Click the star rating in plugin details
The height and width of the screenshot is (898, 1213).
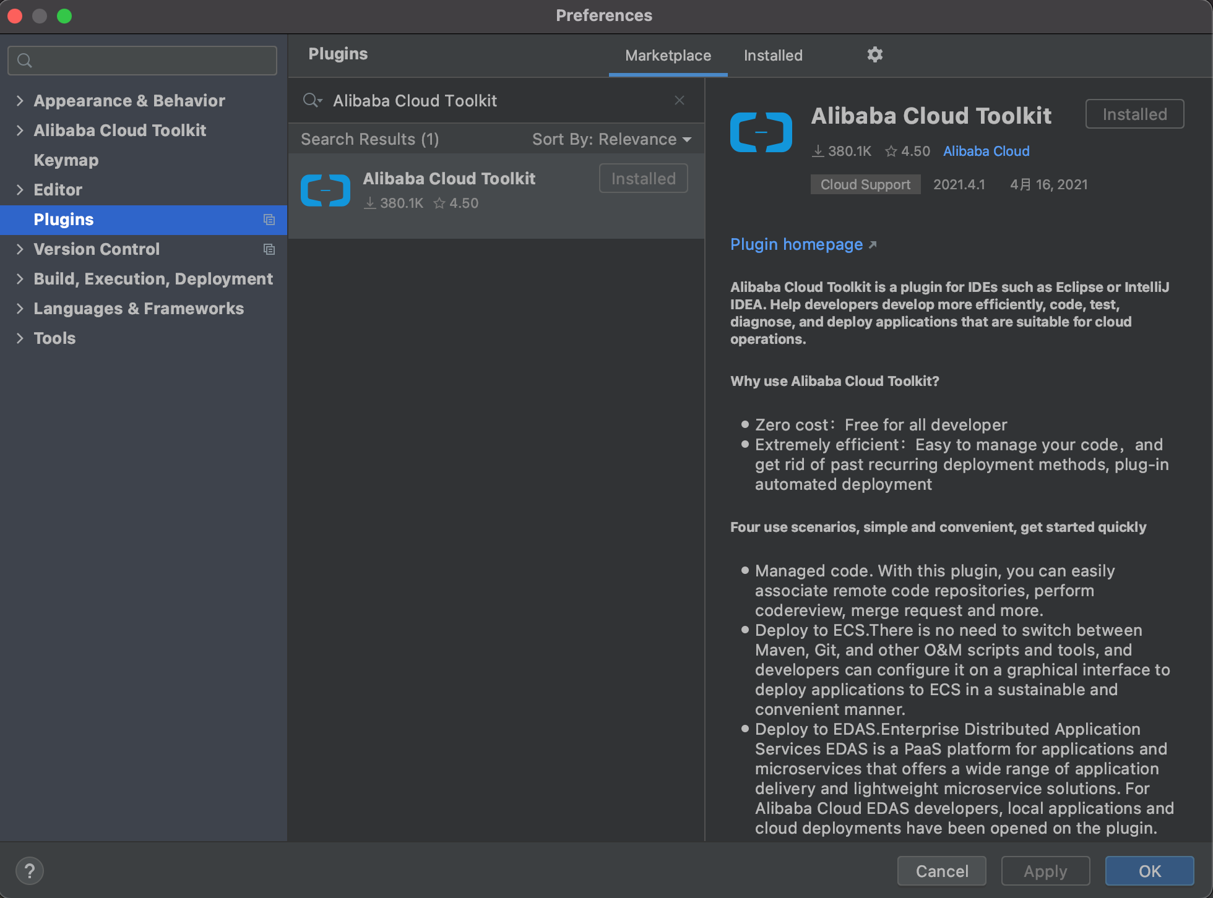pos(908,151)
